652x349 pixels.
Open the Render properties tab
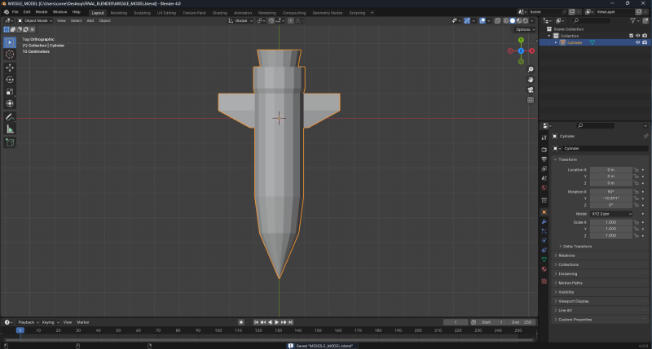[544, 150]
